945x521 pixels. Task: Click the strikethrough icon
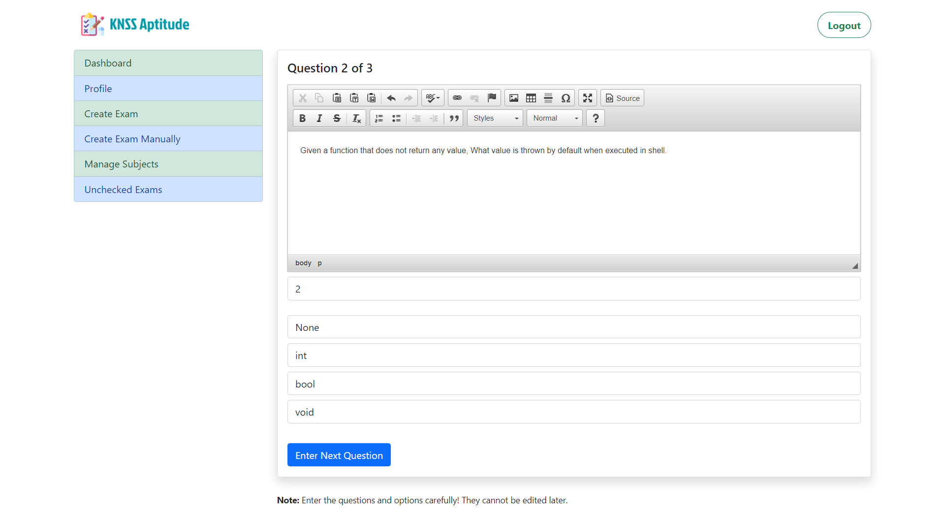(x=337, y=118)
